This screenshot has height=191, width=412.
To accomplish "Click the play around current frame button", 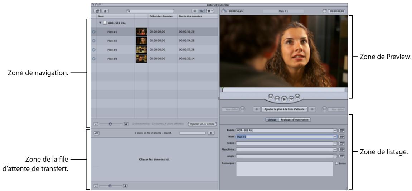I will [x=291, y=98].
